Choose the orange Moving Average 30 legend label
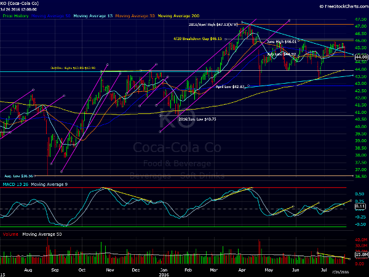Viewport: 369px width, 277px height. click(x=135, y=16)
